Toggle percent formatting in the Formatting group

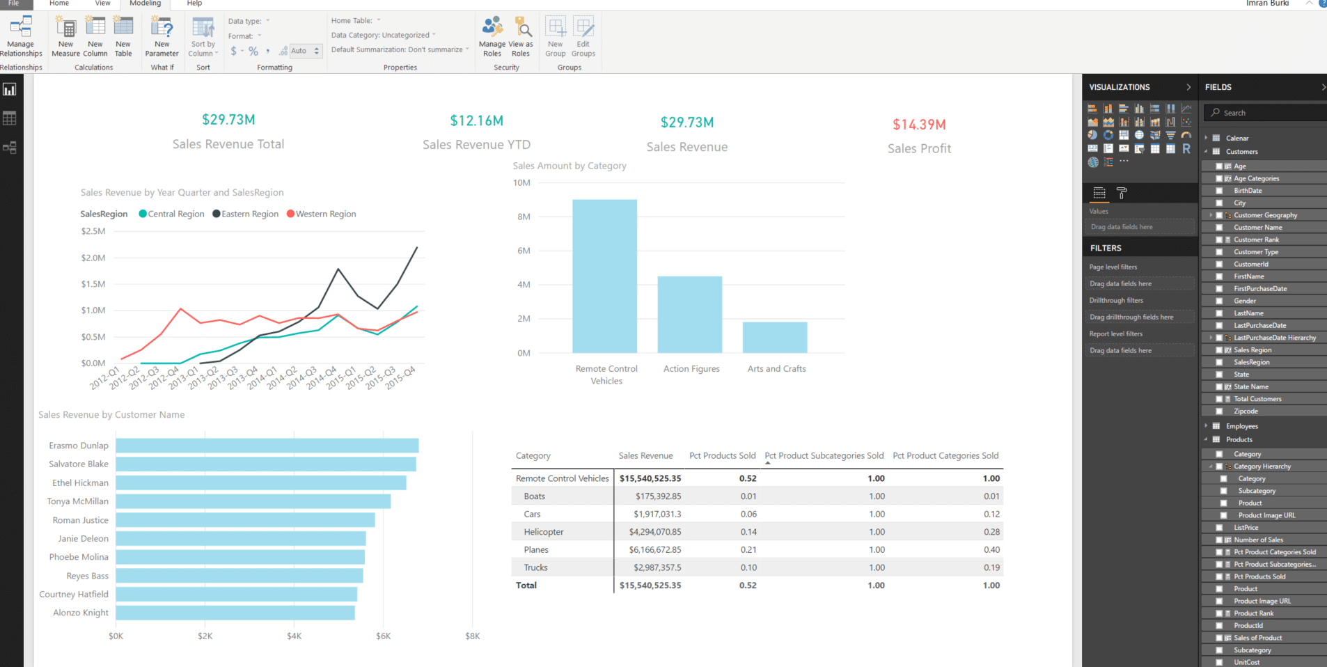[x=253, y=50]
